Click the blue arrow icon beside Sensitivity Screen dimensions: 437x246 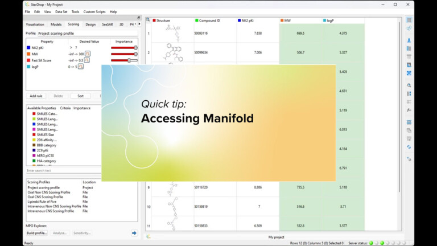click(x=134, y=233)
